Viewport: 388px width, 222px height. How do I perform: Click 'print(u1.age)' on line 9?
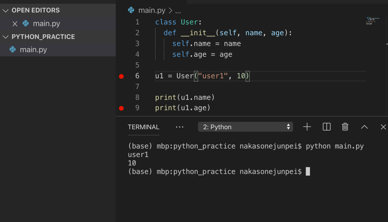pyautogui.click(x=183, y=108)
